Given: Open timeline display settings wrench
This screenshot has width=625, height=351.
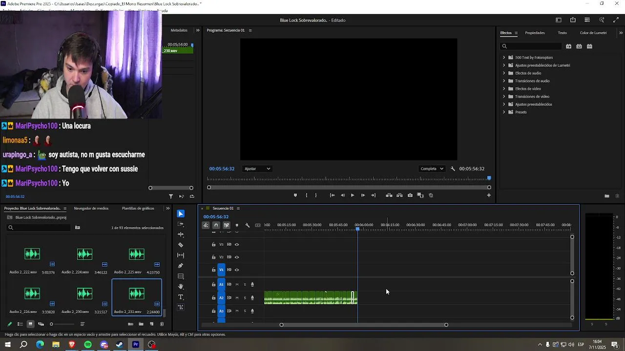Looking at the screenshot, I should click(x=247, y=225).
